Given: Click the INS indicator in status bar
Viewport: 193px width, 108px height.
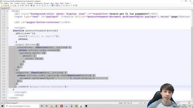Looking at the screenshot, I should pyautogui.click(x=189, y=103).
